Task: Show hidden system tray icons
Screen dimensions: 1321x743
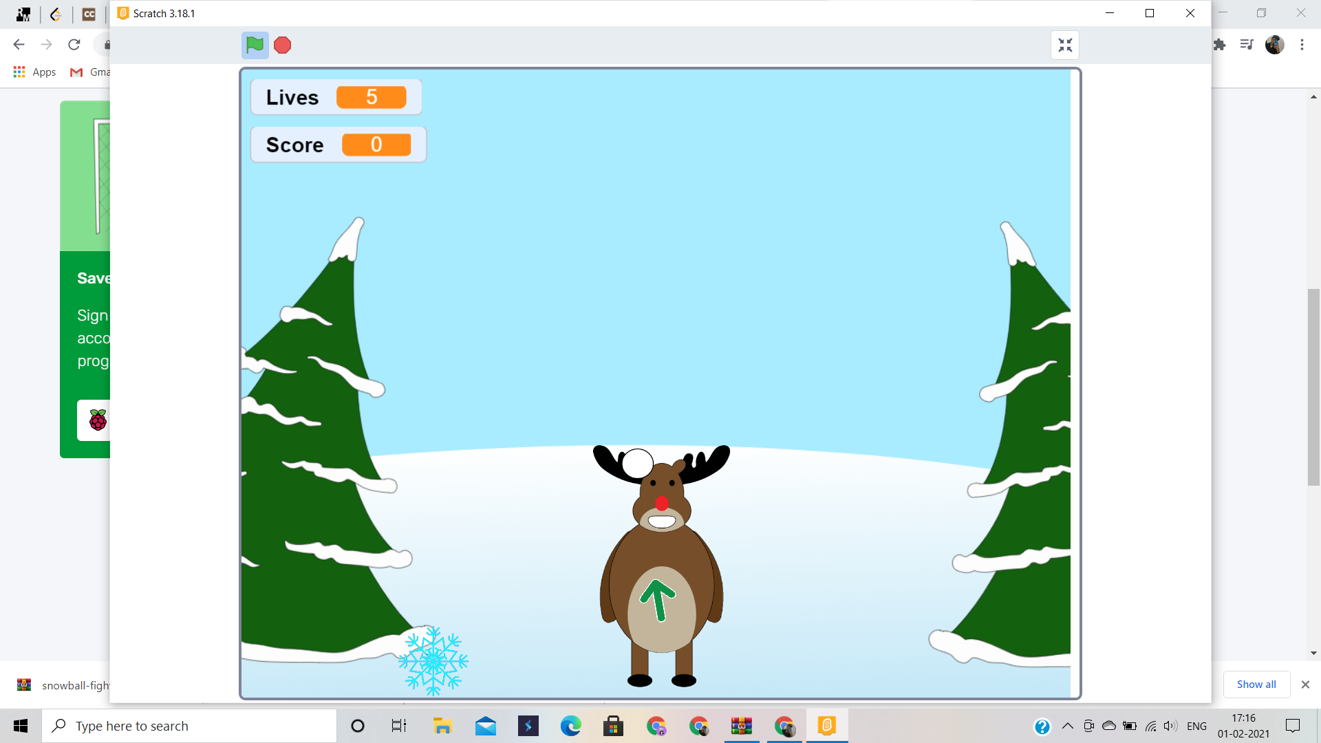Action: click(1067, 726)
